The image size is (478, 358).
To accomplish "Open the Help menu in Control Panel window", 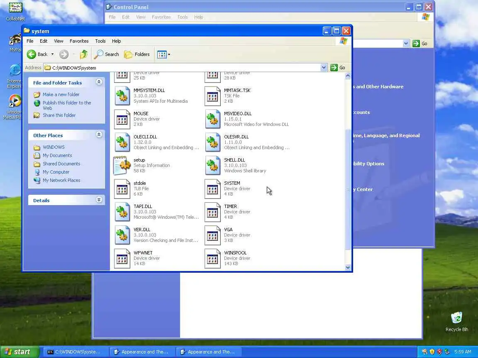I will click(198, 17).
